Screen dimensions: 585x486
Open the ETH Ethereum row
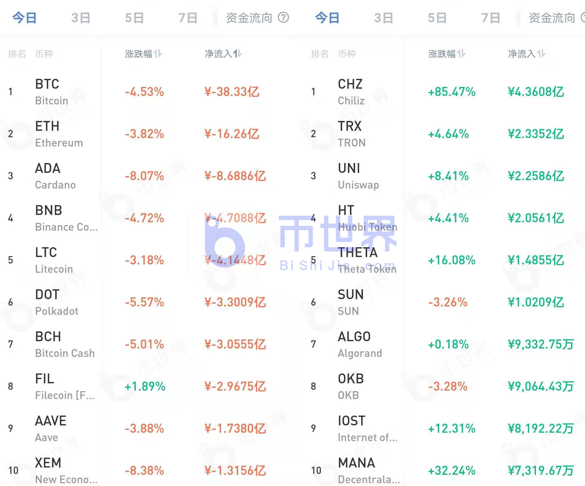59,134
